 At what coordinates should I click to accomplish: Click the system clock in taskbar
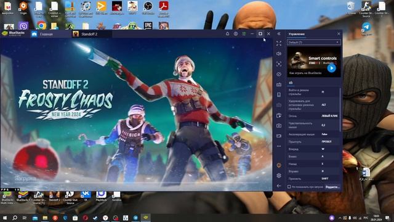coord(376,218)
